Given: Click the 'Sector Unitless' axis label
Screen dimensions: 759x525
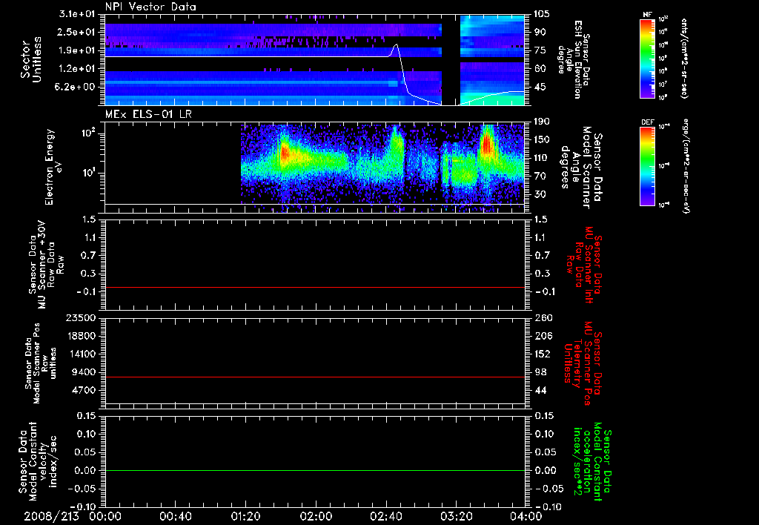Looking at the screenshot, I should [x=31, y=59].
